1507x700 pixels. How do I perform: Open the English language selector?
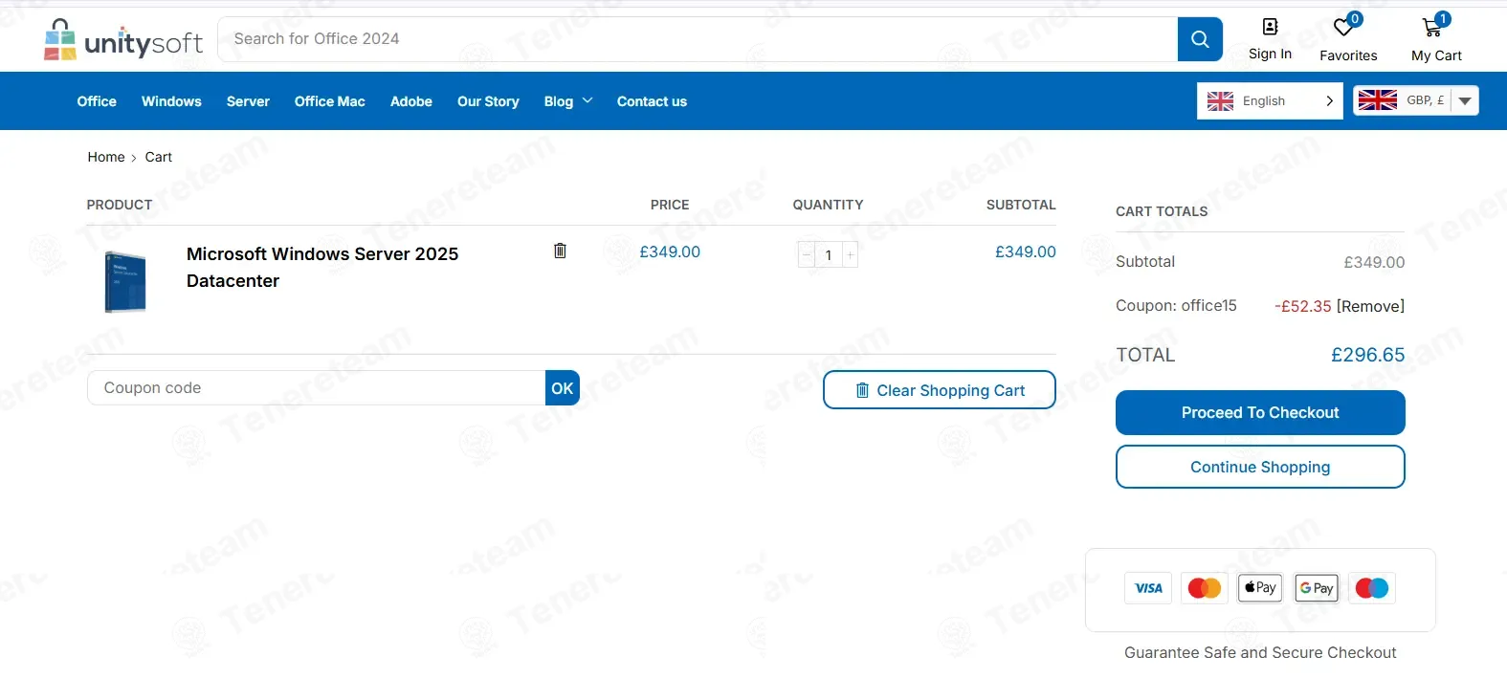coord(1270,100)
